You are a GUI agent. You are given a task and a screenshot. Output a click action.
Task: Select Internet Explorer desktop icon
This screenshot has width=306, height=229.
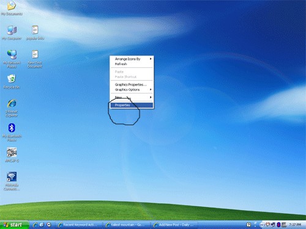12,108
